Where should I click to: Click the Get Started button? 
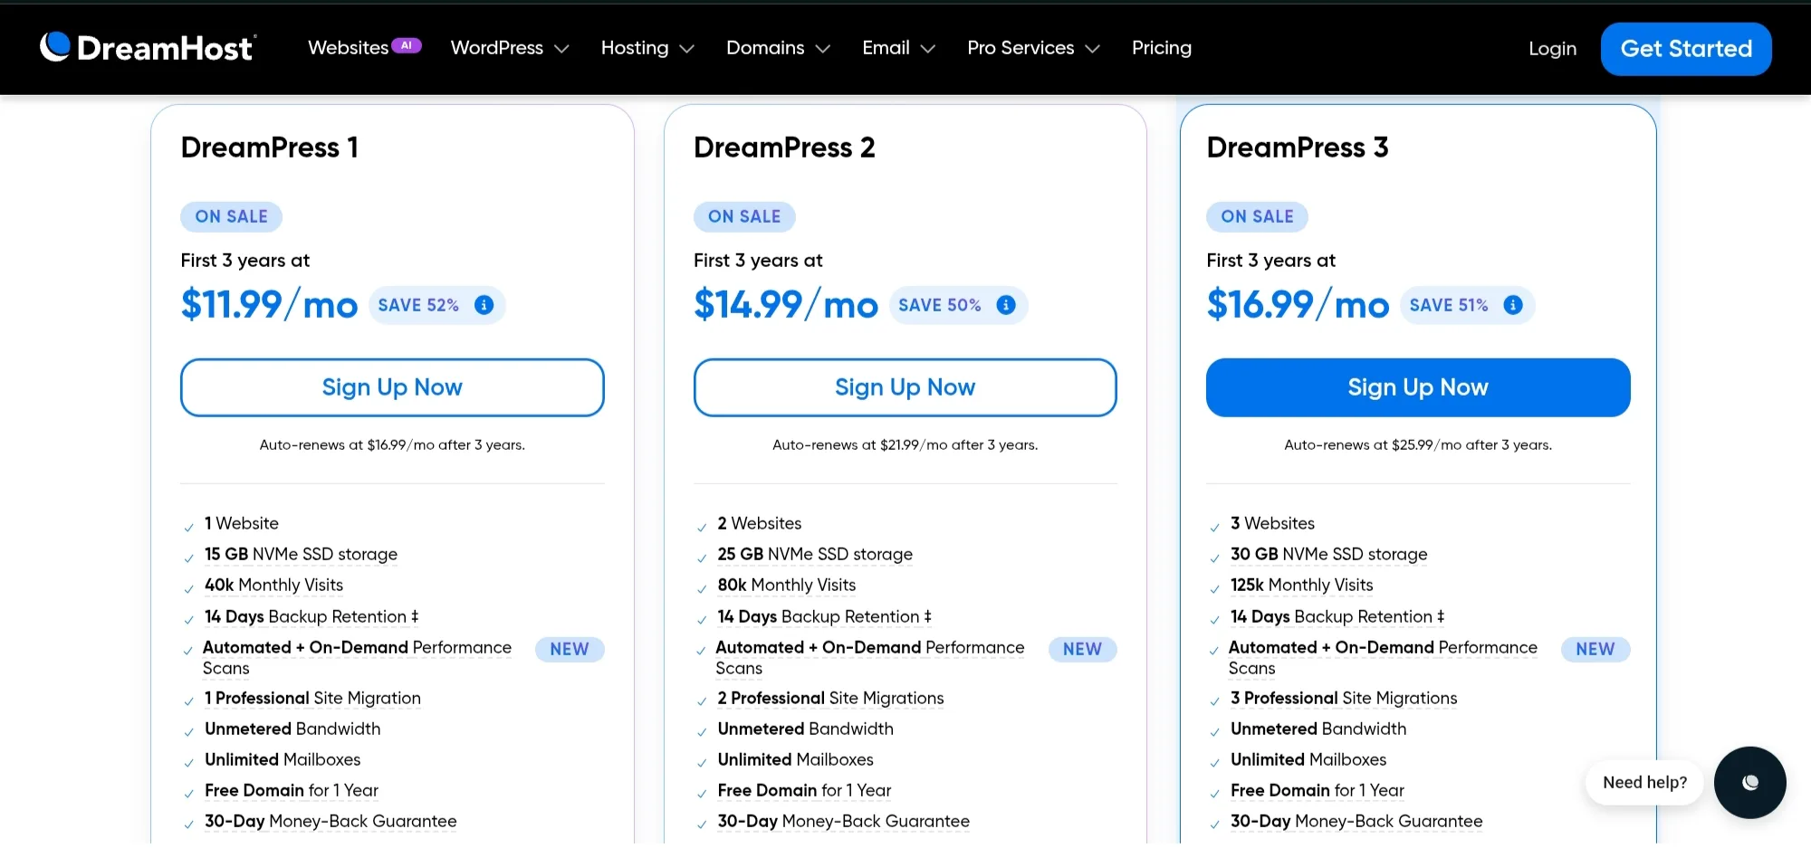1686,49
